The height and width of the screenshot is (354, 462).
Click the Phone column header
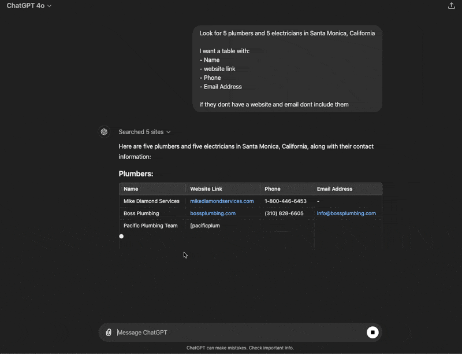click(272, 189)
